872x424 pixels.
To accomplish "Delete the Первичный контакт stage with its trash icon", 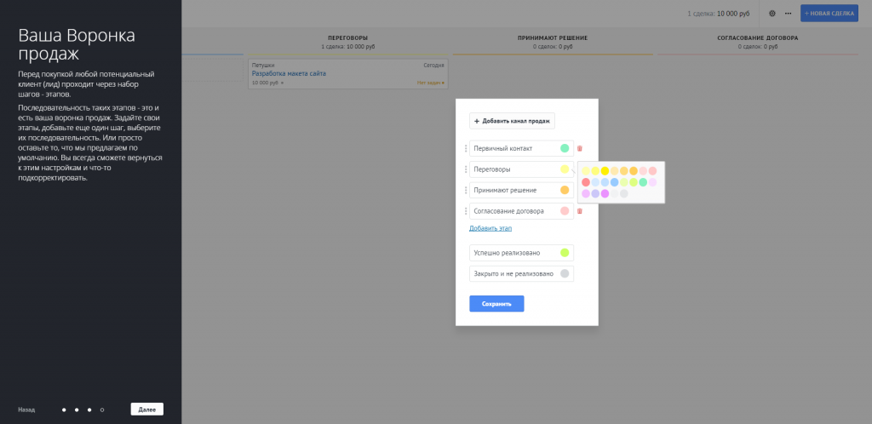I will pos(580,149).
